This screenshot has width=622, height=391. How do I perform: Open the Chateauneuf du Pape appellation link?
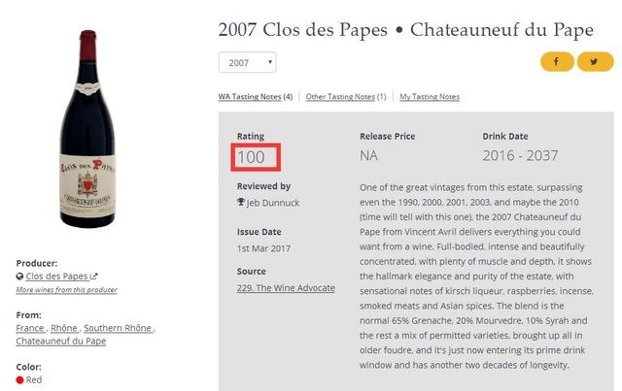pos(61,342)
